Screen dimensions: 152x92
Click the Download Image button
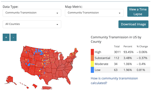(x=134, y=24)
